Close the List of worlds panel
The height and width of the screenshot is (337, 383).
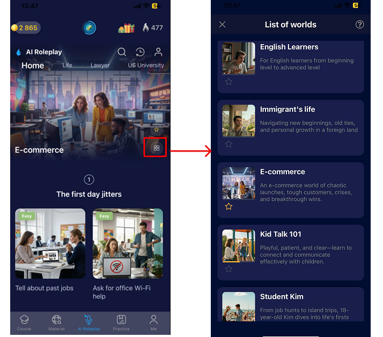click(x=223, y=25)
